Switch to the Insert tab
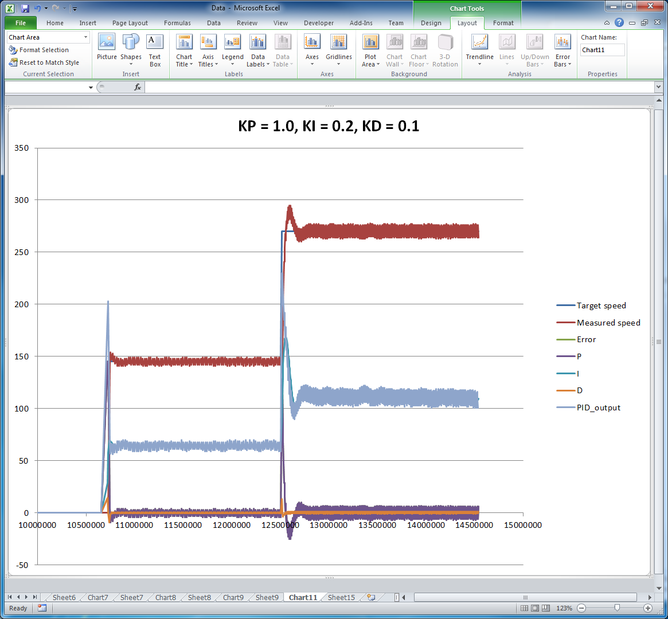This screenshot has width=668, height=619. tap(88, 23)
